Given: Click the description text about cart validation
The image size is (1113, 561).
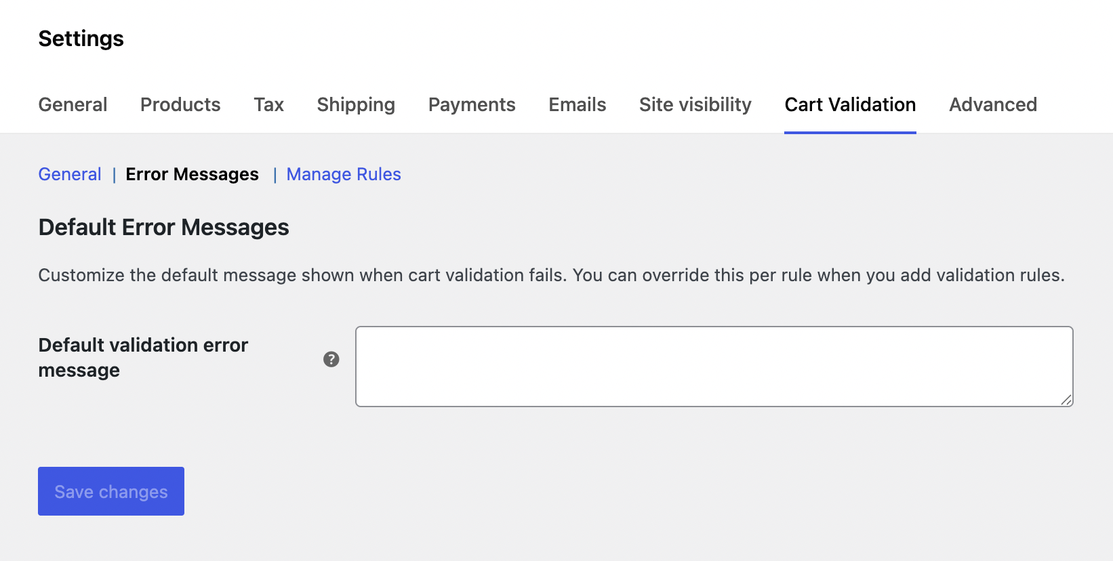Looking at the screenshot, I should tap(551, 275).
